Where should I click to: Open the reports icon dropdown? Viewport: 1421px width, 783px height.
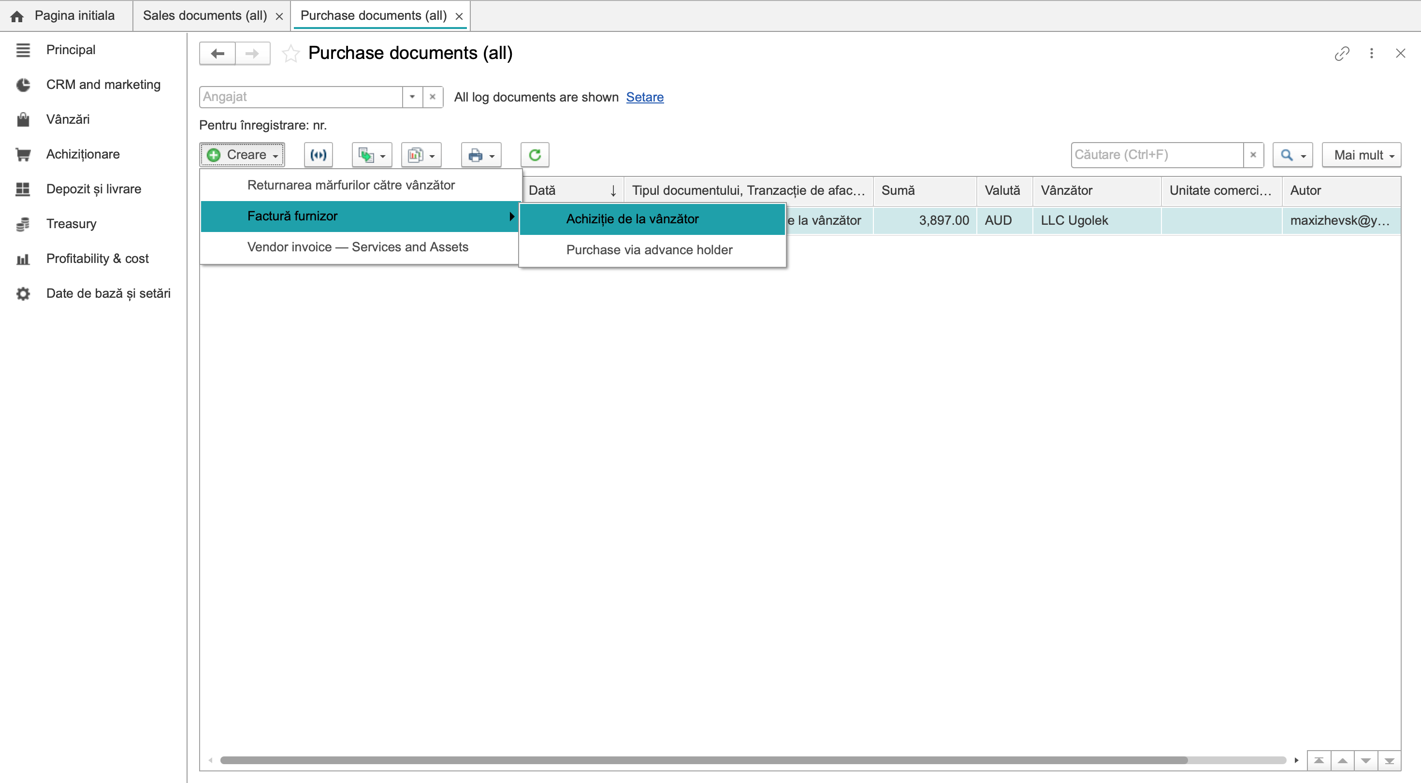(x=421, y=155)
